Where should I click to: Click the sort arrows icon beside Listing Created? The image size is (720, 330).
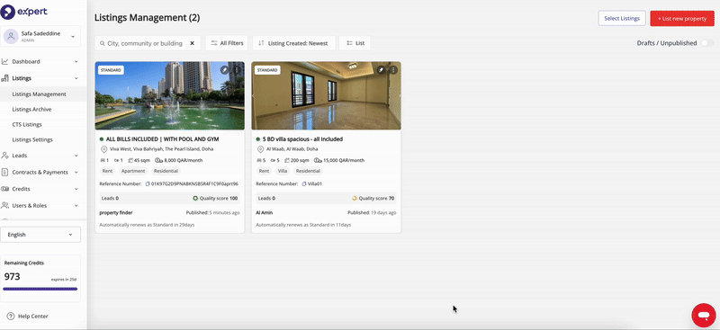coord(261,43)
